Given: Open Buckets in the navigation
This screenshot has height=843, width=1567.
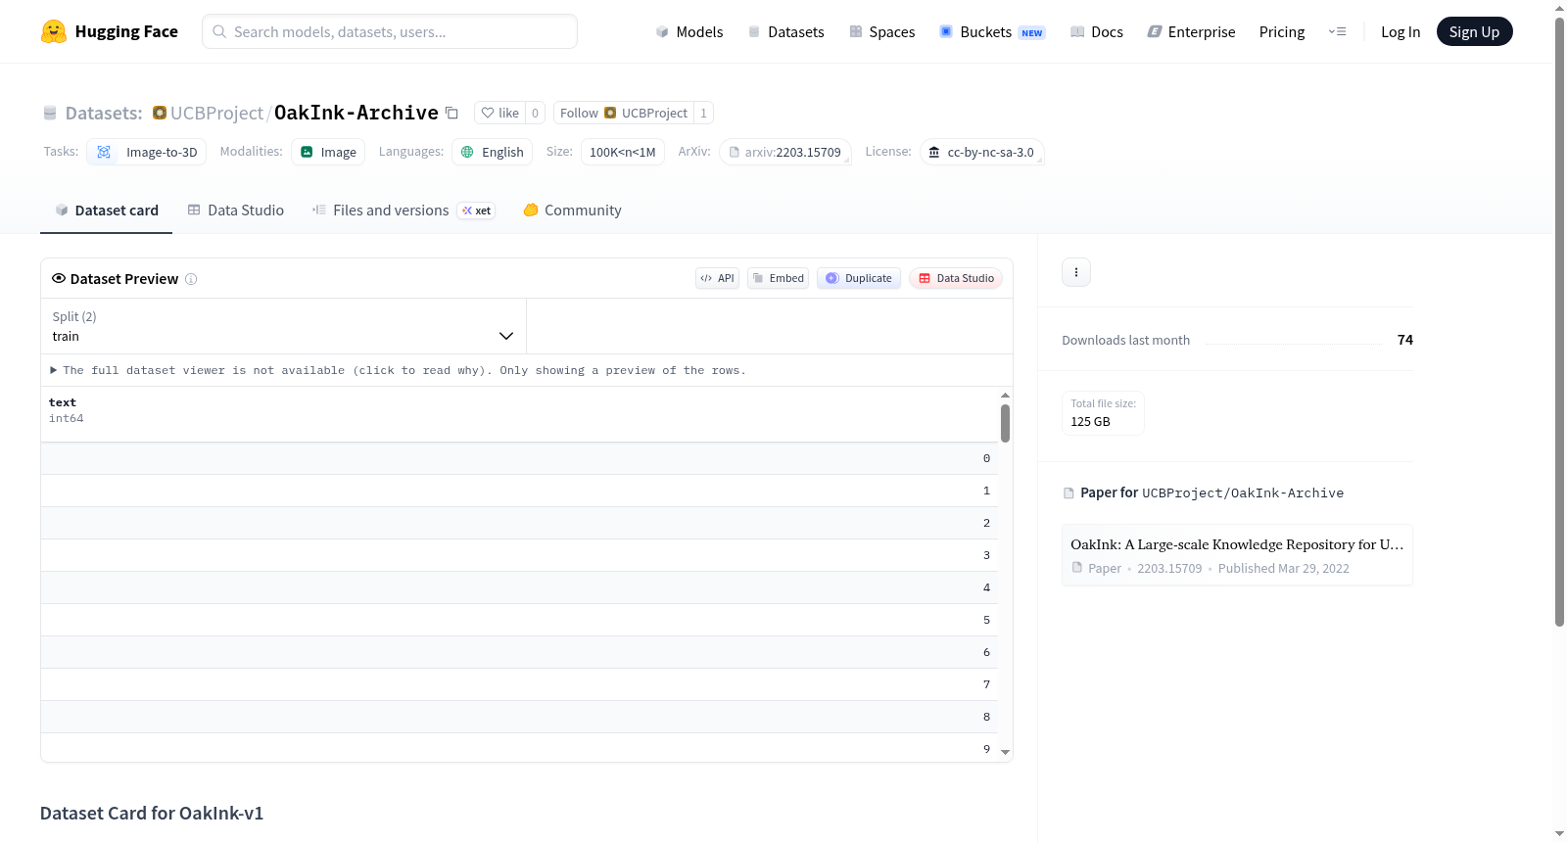Looking at the screenshot, I should 992,31.
